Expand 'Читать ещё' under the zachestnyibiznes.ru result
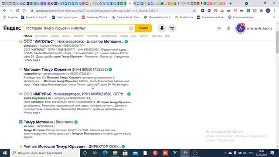Image resolution: width=279 pixels, height=157 pixels. click(x=32, y=113)
